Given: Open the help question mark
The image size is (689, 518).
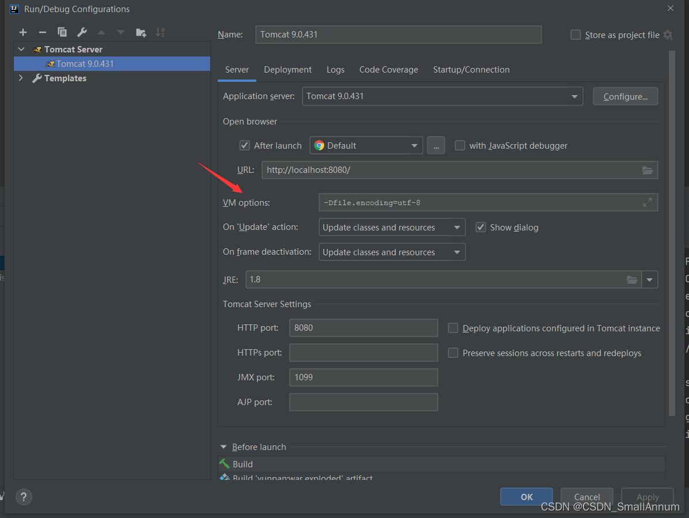Looking at the screenshot, I should click(24, 497).
